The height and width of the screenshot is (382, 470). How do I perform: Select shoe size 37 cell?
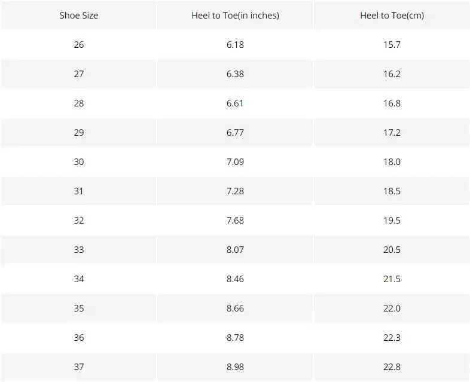pyautogui.click(x=78, y=366)
